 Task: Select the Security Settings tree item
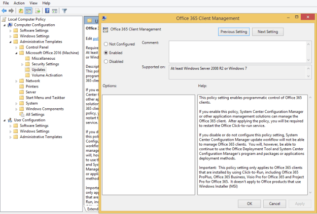point(45,64)
